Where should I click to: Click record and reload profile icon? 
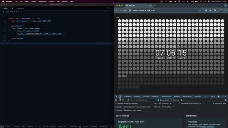click(120, 100)
